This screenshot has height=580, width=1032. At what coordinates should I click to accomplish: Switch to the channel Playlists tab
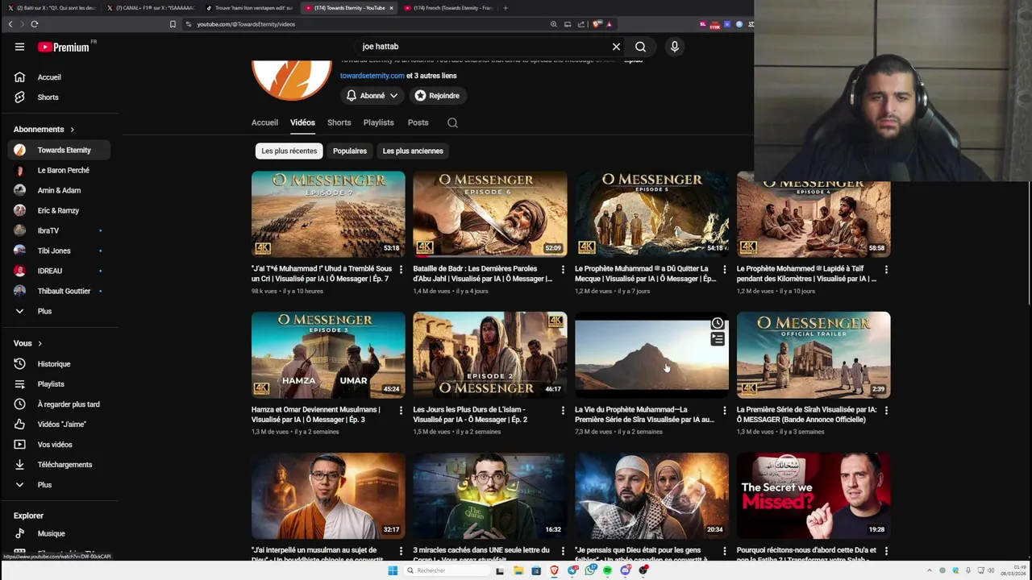click(x=378, y=122)
